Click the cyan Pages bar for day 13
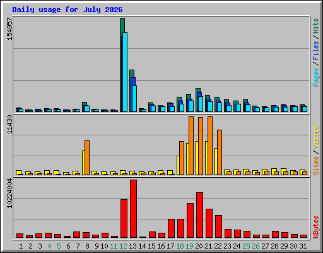Image resolution: width=323 pixels, height=253 pixels. [x=134, y=99]
